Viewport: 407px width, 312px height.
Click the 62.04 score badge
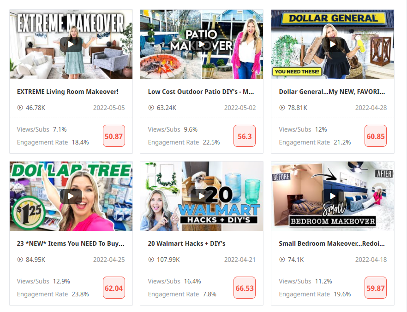pos(114,288)
